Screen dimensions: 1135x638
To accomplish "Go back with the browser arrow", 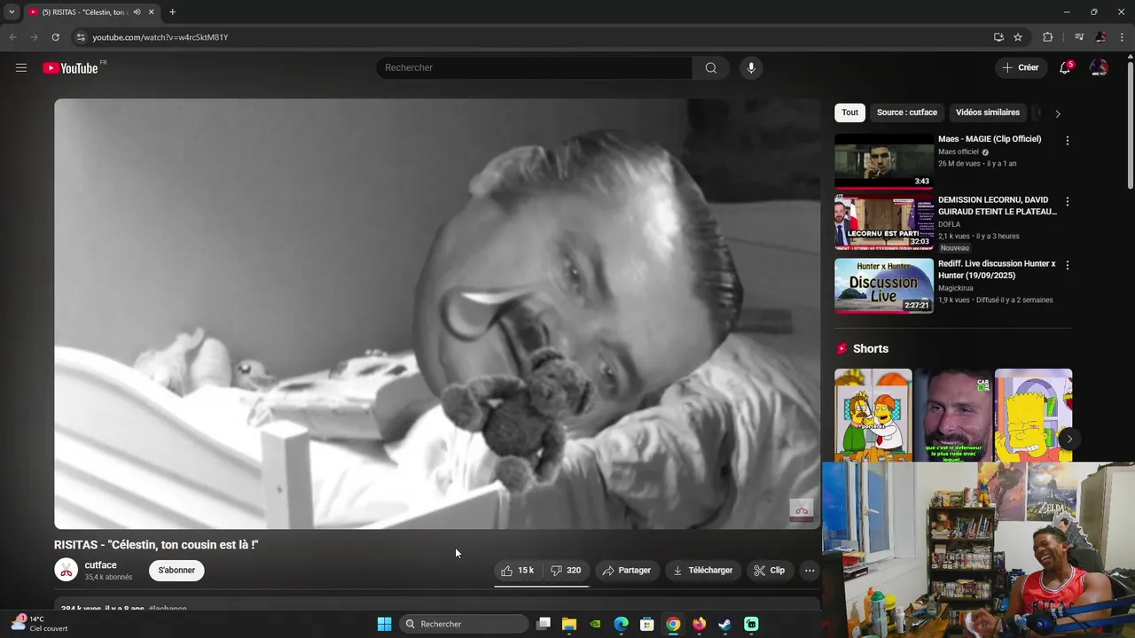I will point(12,37).
